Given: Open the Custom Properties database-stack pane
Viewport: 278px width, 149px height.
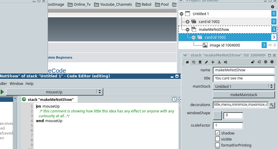Looking at the screenshot, I should tap(200, 62).
